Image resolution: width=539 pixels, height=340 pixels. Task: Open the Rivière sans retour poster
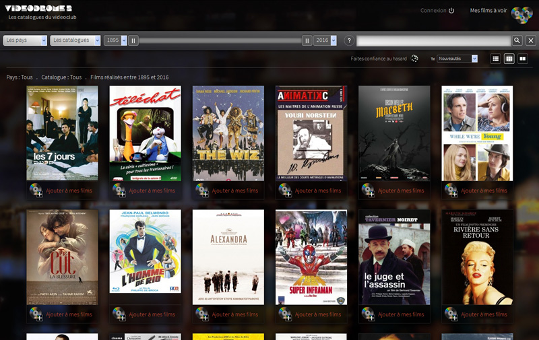[477, 257]
